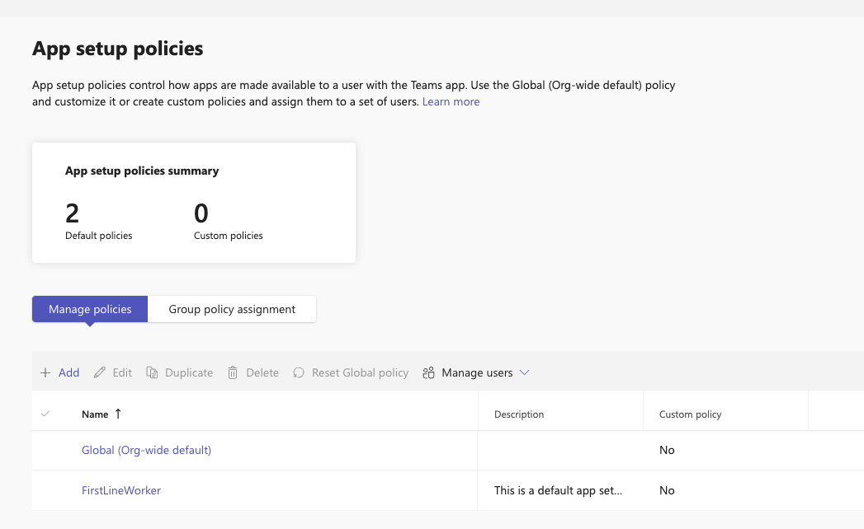The image size is (864, 529).
Task: Click the Duplicate policy icon
Action: 152,373
